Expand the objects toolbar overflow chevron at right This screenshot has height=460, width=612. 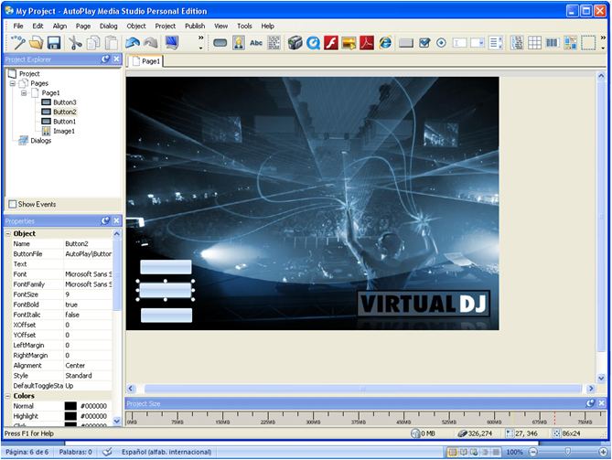(603, 37)
